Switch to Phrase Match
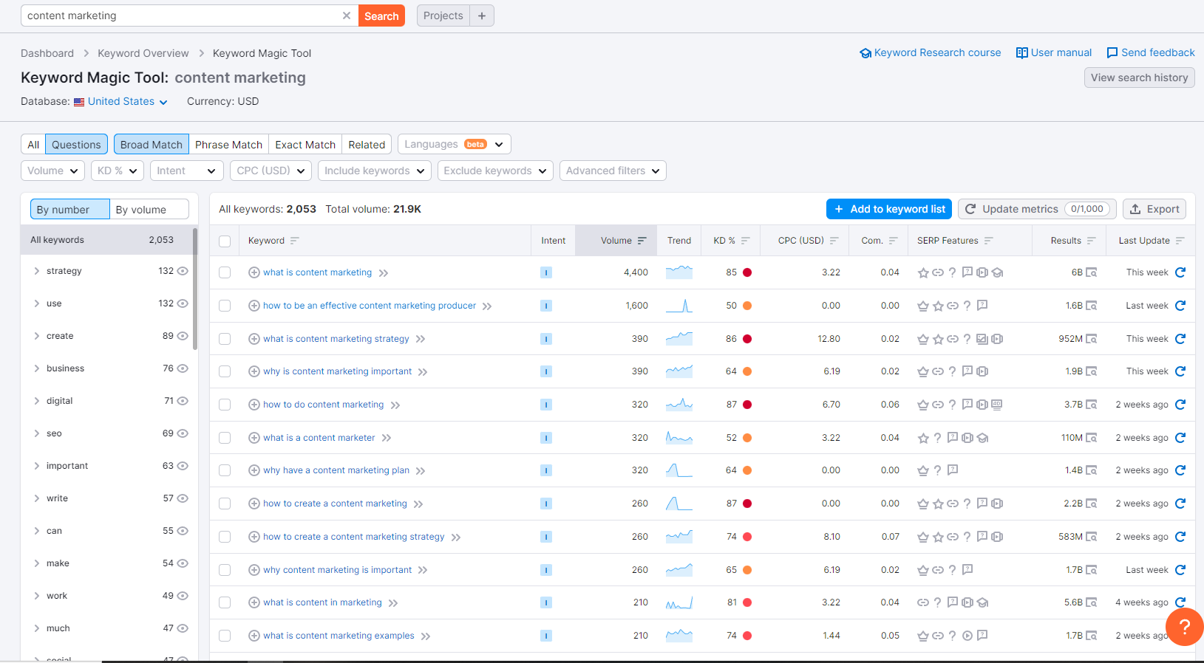The height and width of the screenshot is (663, 1204). 228,144
